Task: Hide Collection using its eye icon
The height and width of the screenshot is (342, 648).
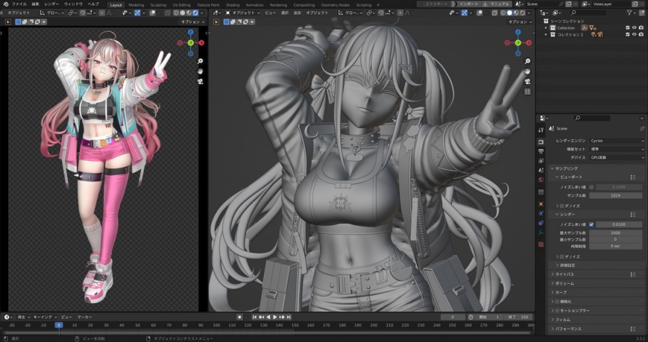Action: 634,28
